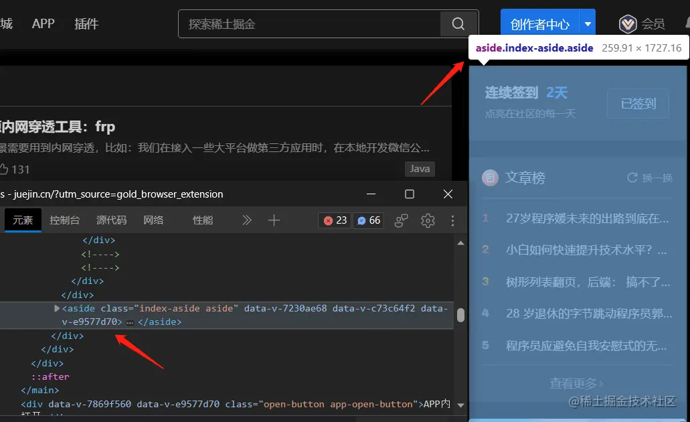Select the ::after pseudo-element row

tap(50, 376)
